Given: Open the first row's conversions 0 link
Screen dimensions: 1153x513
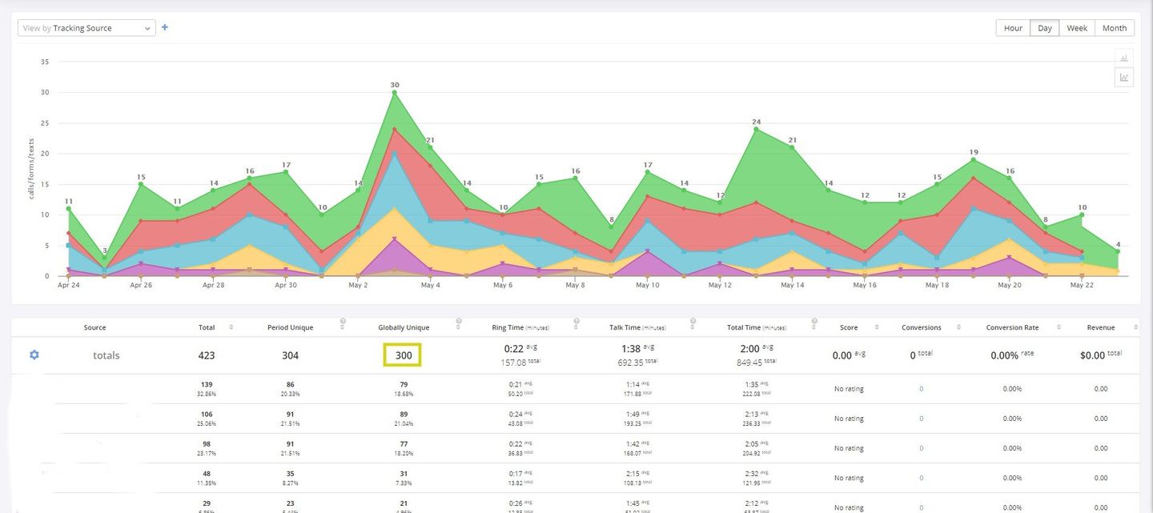Looking at the screenshot, I should [x=921, y=389].
